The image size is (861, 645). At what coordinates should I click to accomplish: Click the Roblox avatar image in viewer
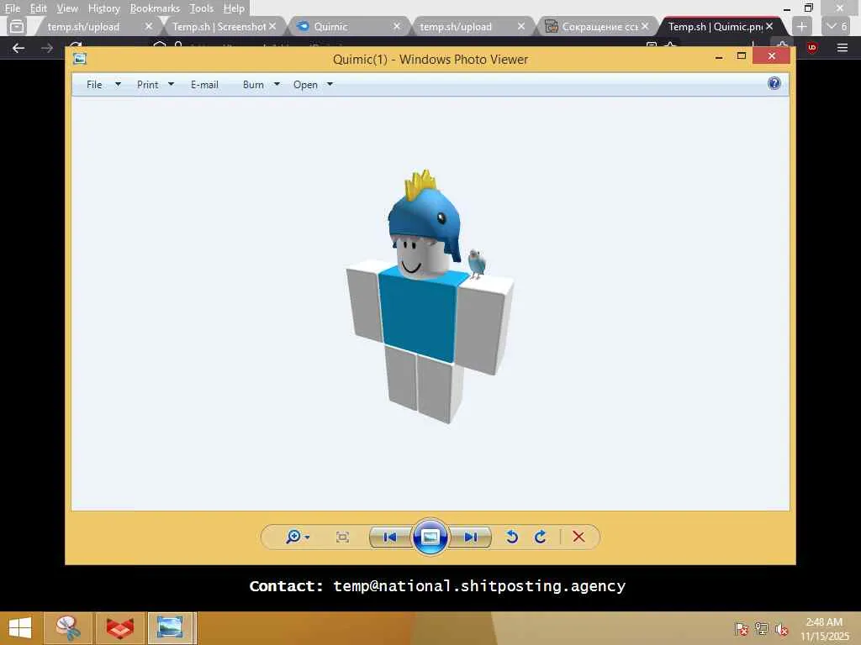point(430,296)
